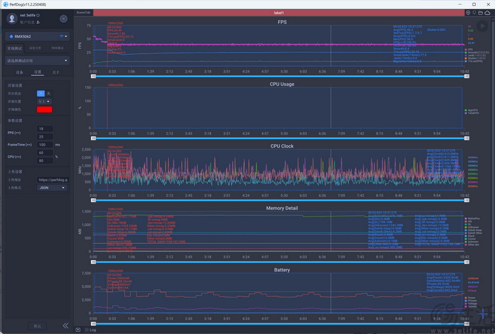The image size is (495, 334).
Task: Toggle Stutter series in FPS legend
Action: click(475, 58)
